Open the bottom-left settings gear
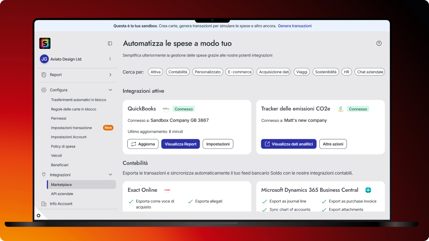Viewport: 429px width, 241px height. (39, 216)
